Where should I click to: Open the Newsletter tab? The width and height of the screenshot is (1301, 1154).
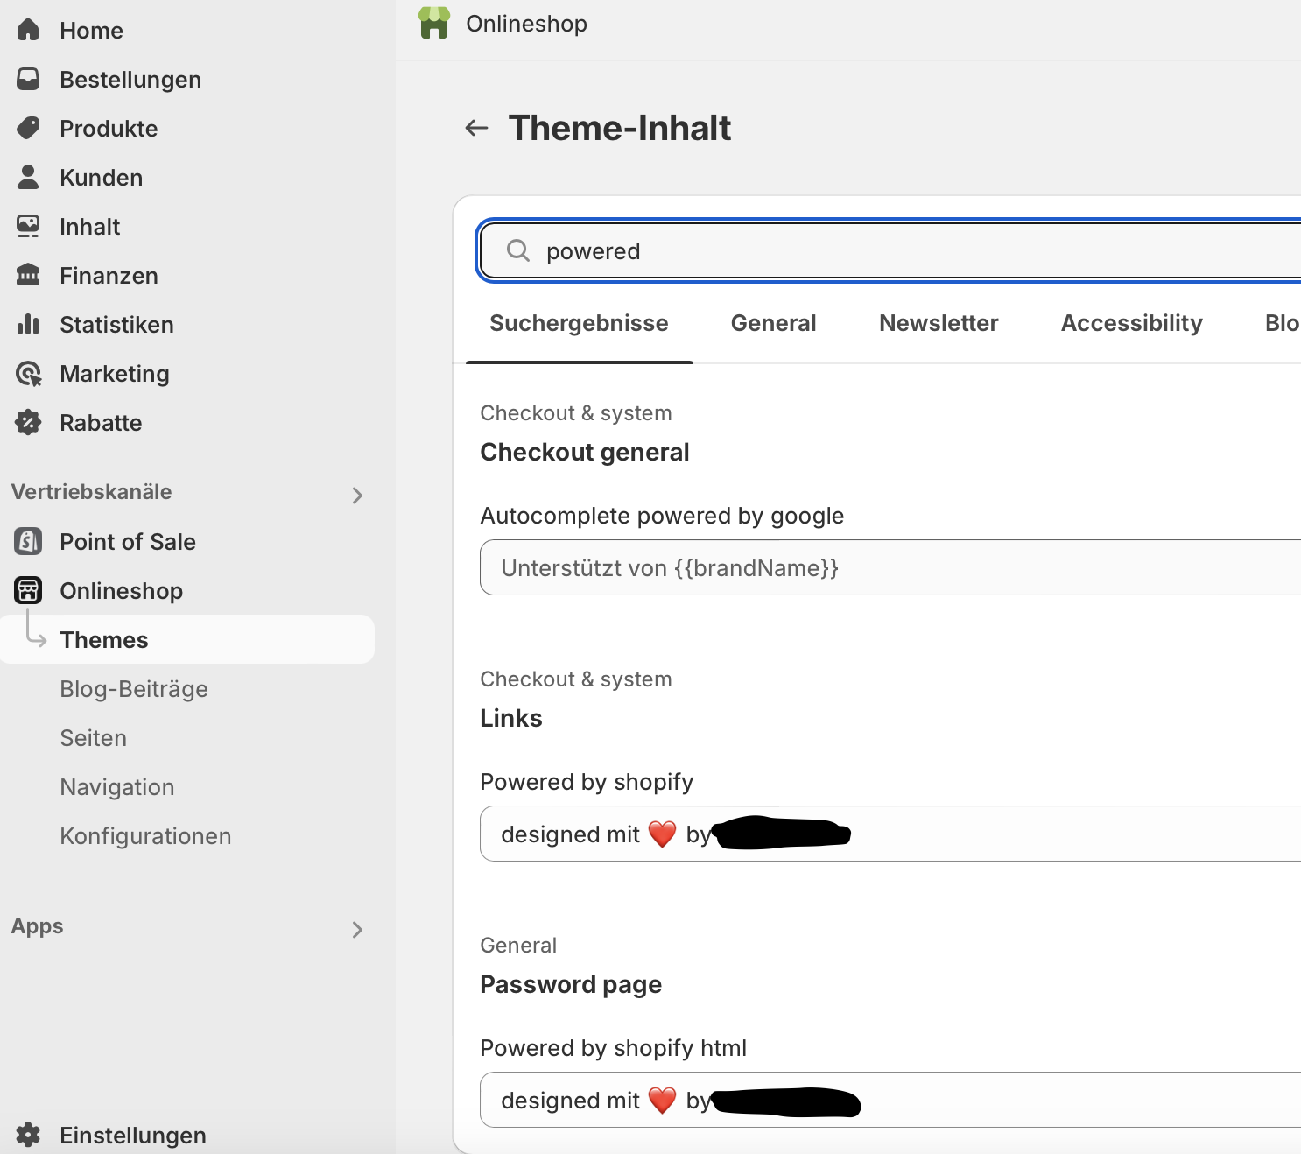pos(939,323)
